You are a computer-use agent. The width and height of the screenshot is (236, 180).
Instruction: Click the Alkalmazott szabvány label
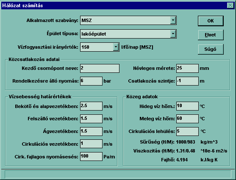(x=53, y=20)
